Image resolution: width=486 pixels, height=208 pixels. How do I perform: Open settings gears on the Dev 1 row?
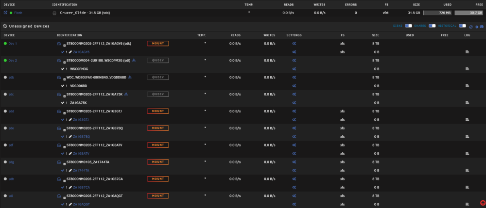(x=294, y=44)
